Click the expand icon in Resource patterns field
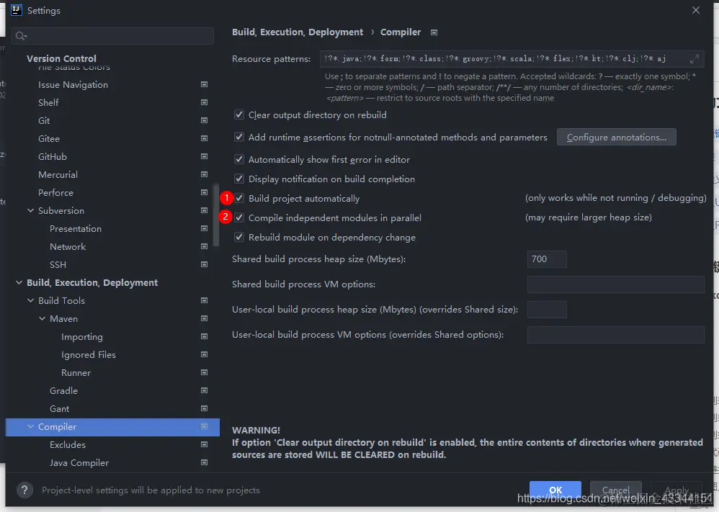Viewport: 719px width, 512px height. click(x=695, y=58)
